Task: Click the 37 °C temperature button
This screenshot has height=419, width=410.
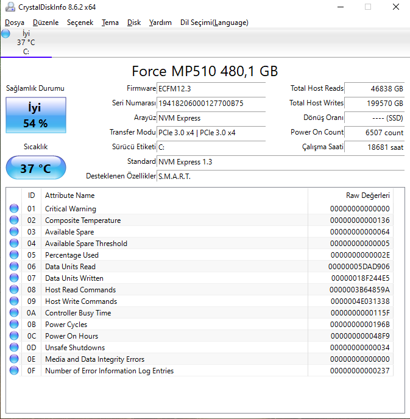Action: [x=36, y=168]
